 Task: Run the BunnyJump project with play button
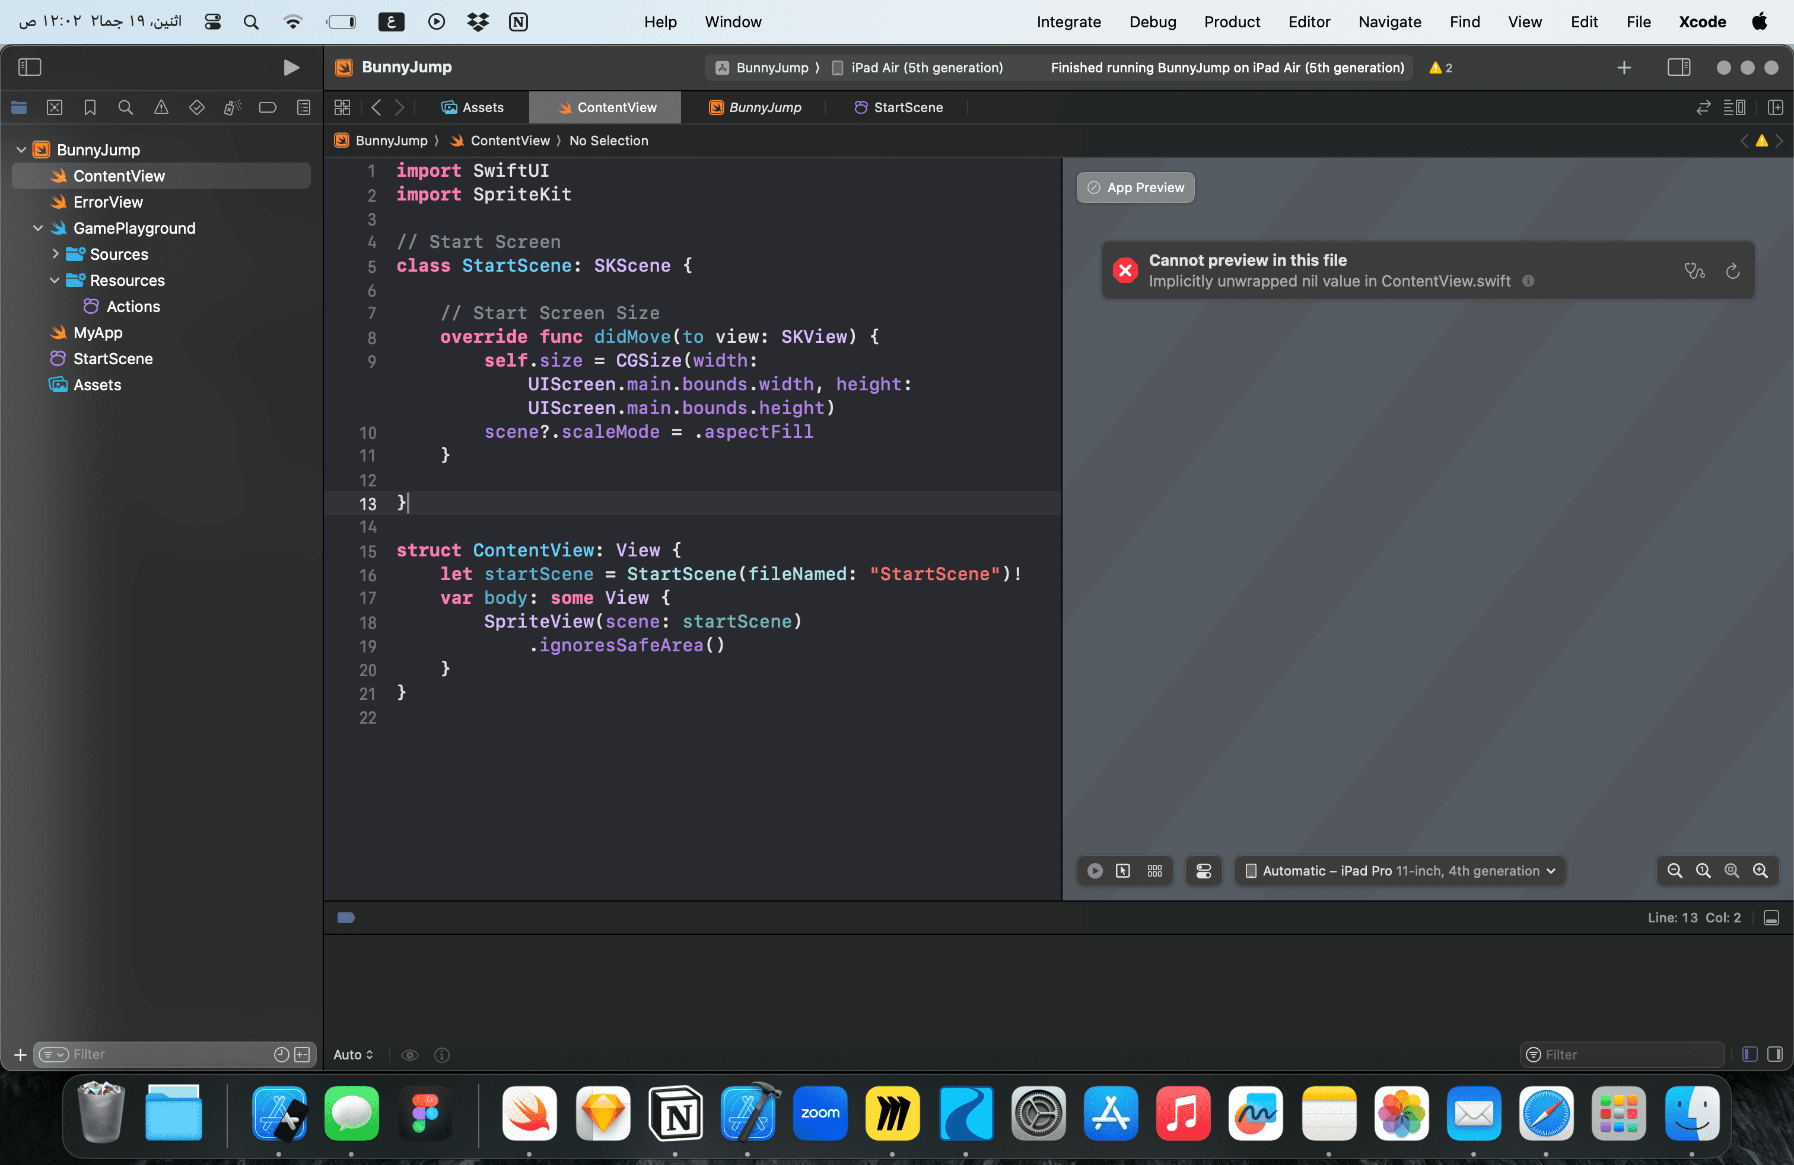point(291,68)
